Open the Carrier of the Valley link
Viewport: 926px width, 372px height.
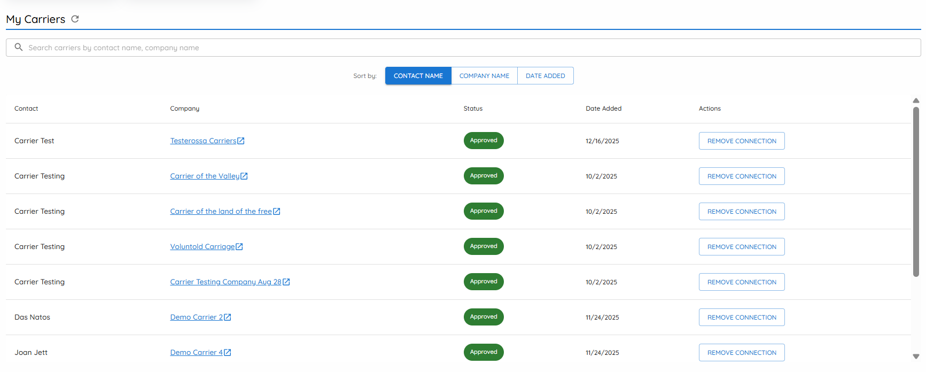(x=205, y=176)
